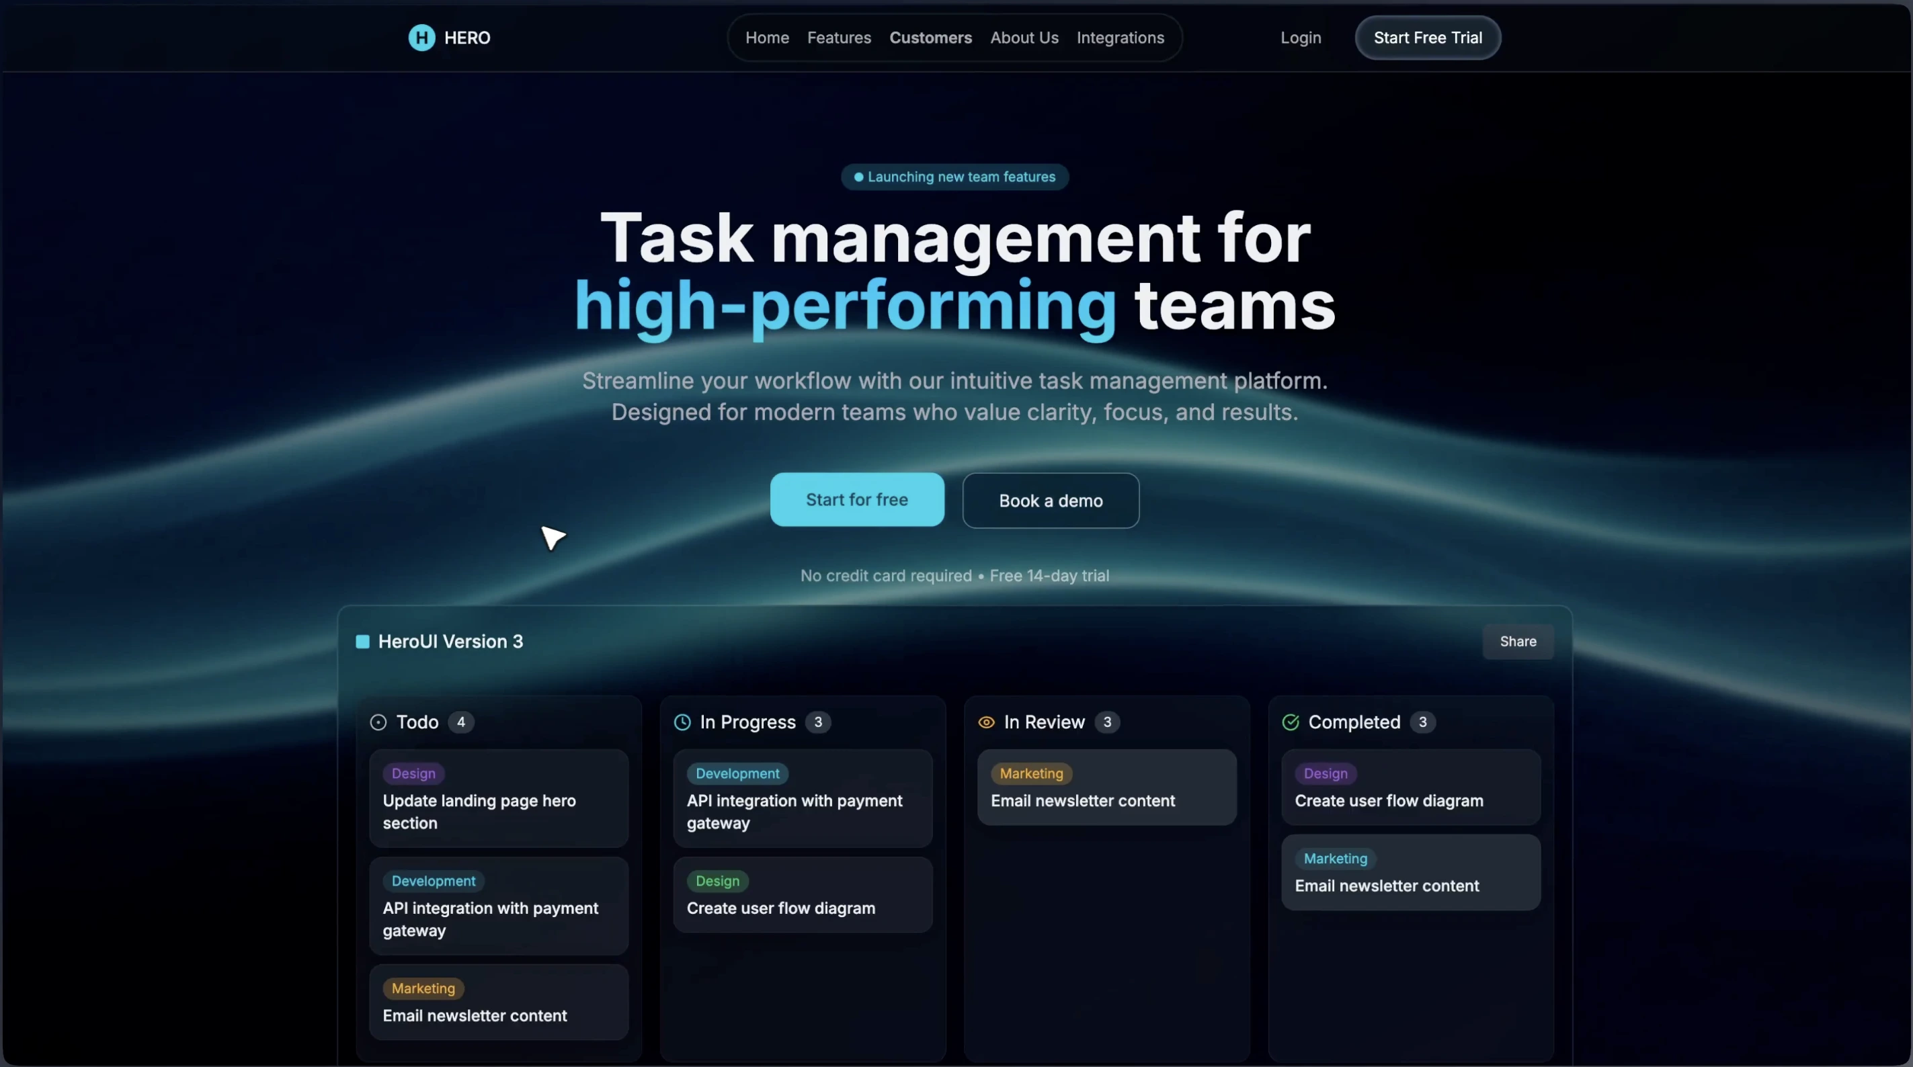Image resolution: width=1913 pixels, height=1067 pixels.
Task: Click the Share button on the board
Action: click(1518, 642)
